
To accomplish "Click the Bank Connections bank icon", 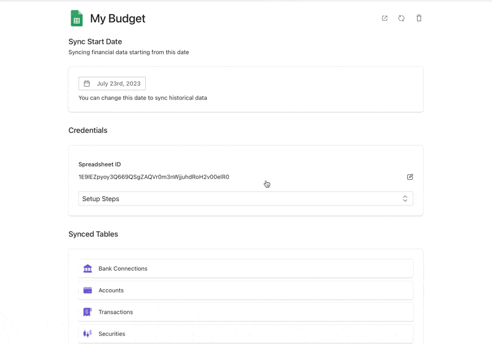I will (x=87, y=268).
